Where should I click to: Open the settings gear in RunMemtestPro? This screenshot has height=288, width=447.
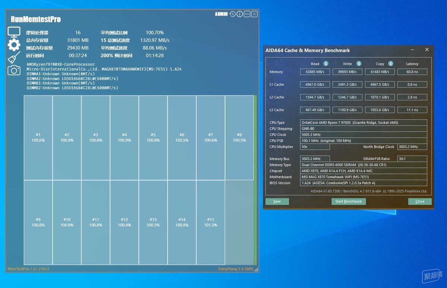(14, 44)
